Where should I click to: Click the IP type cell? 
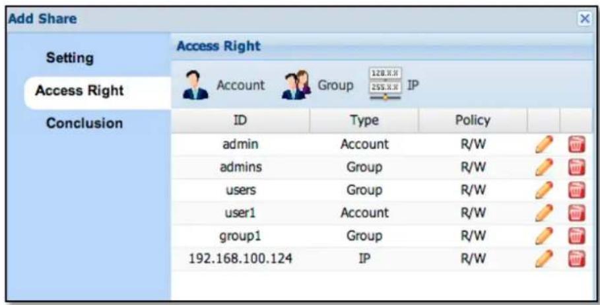[364, 259]
